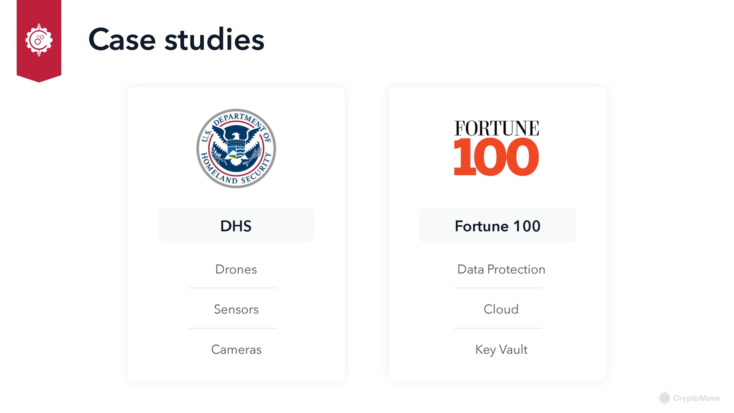The image size is (734, 413).
Task: Click the CryptoMove gear watermark icon
Action: [664, 398]
